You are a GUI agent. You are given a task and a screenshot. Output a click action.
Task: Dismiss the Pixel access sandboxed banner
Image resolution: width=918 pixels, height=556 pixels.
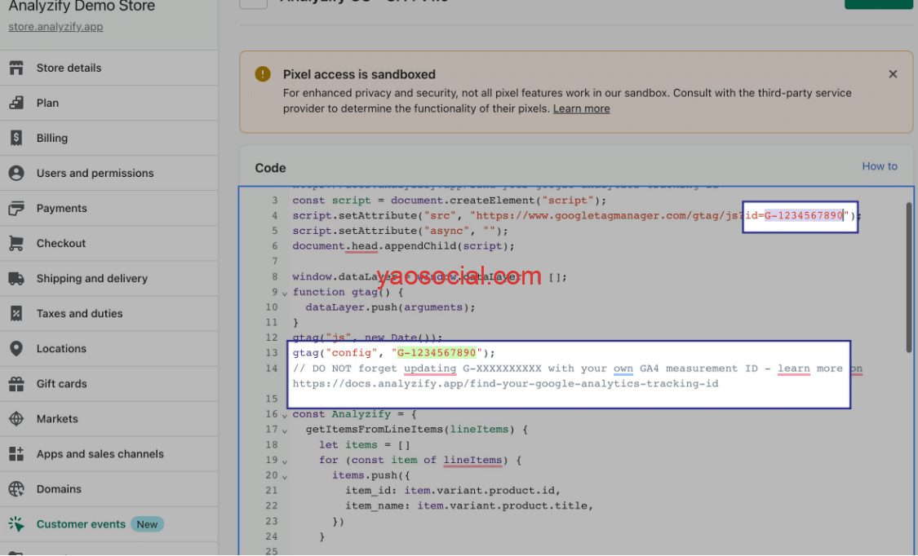[893, 74]
